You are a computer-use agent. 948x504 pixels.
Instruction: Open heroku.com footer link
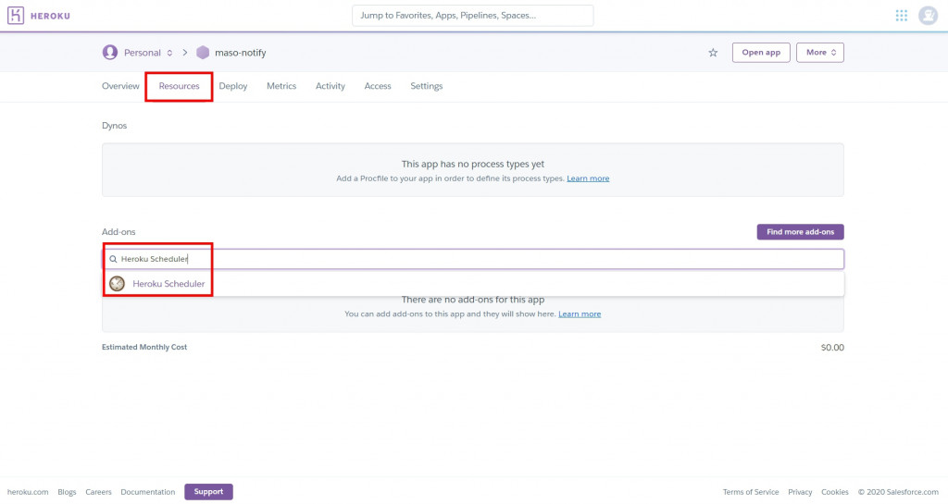(x=28, y=492)
